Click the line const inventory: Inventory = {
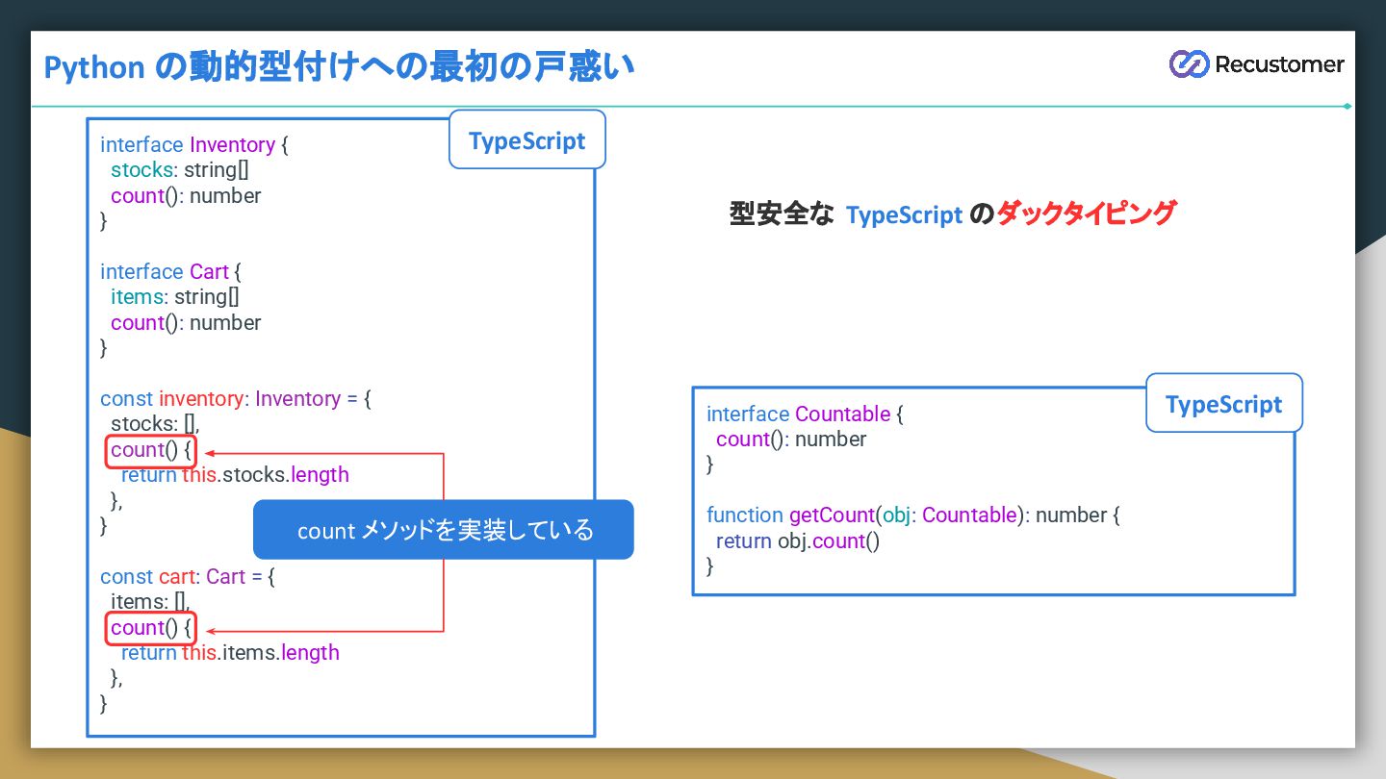This screenshot has height=779, width=1386. click(x=236, y=399)
